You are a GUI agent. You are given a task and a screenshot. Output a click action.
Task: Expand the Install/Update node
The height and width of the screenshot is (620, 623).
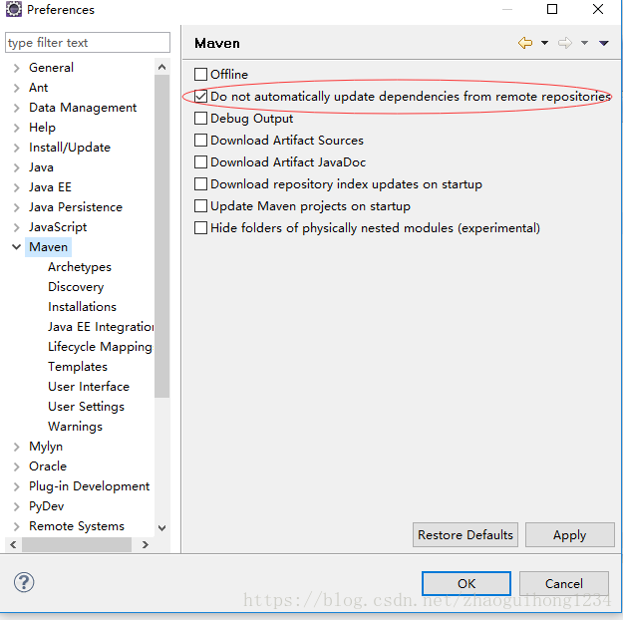tap(16, 148)
